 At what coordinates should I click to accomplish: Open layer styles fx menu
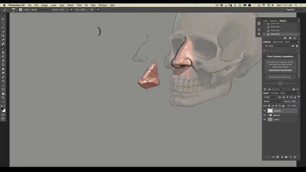click(x=273, y=157)
